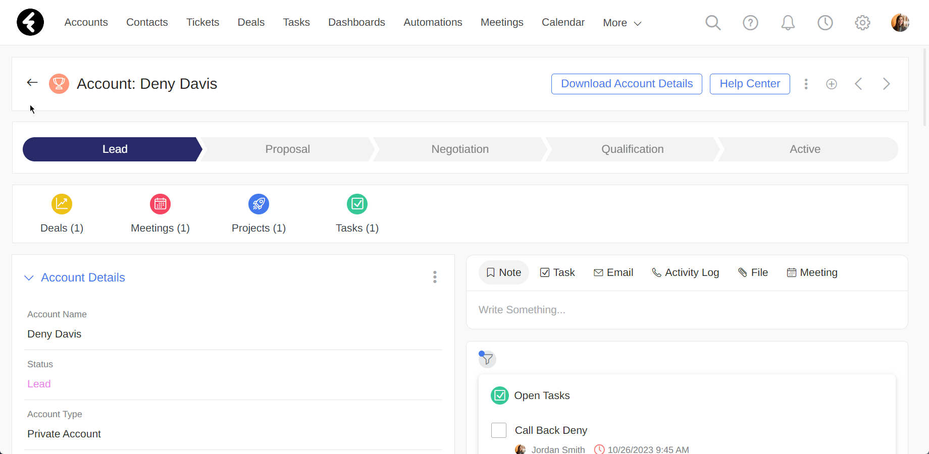This screenshot has width=929, height=454.
Task: Click the 10/26/2023 9:45 AM due date
Action: 648,449
